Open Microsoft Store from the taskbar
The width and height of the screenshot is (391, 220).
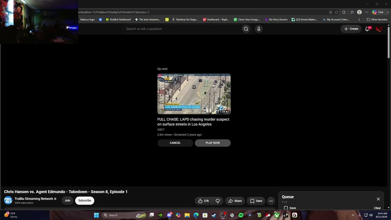[205, 215]
